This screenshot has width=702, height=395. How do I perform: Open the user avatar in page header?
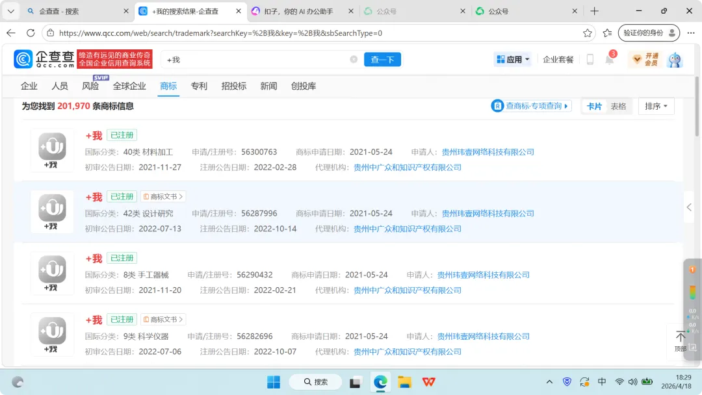[x=674, y=60]
